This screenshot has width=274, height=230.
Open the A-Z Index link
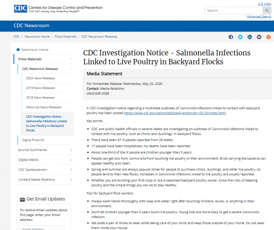pos(265,4)
